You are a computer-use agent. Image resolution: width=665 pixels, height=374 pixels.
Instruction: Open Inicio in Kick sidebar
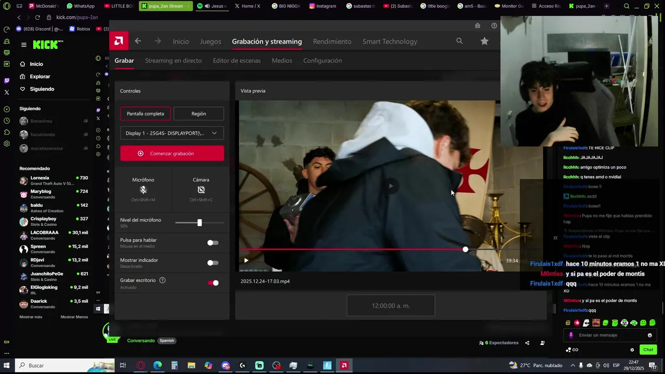(36, 64)
